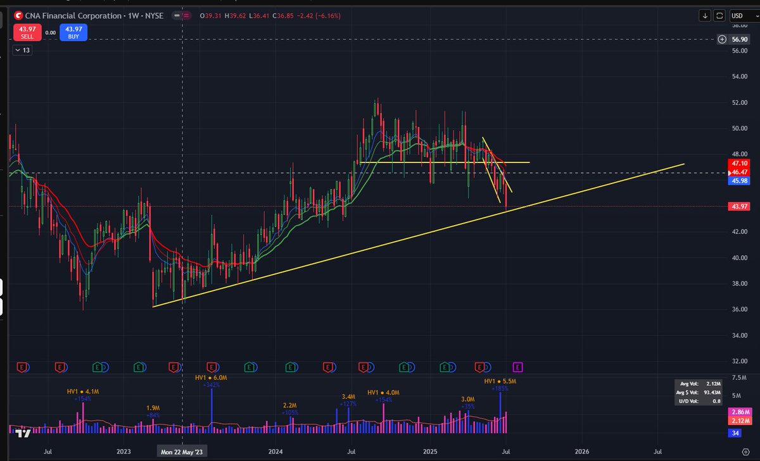
Task: Toggle the pink lines indicator beside the title
Action: [187, 15]
